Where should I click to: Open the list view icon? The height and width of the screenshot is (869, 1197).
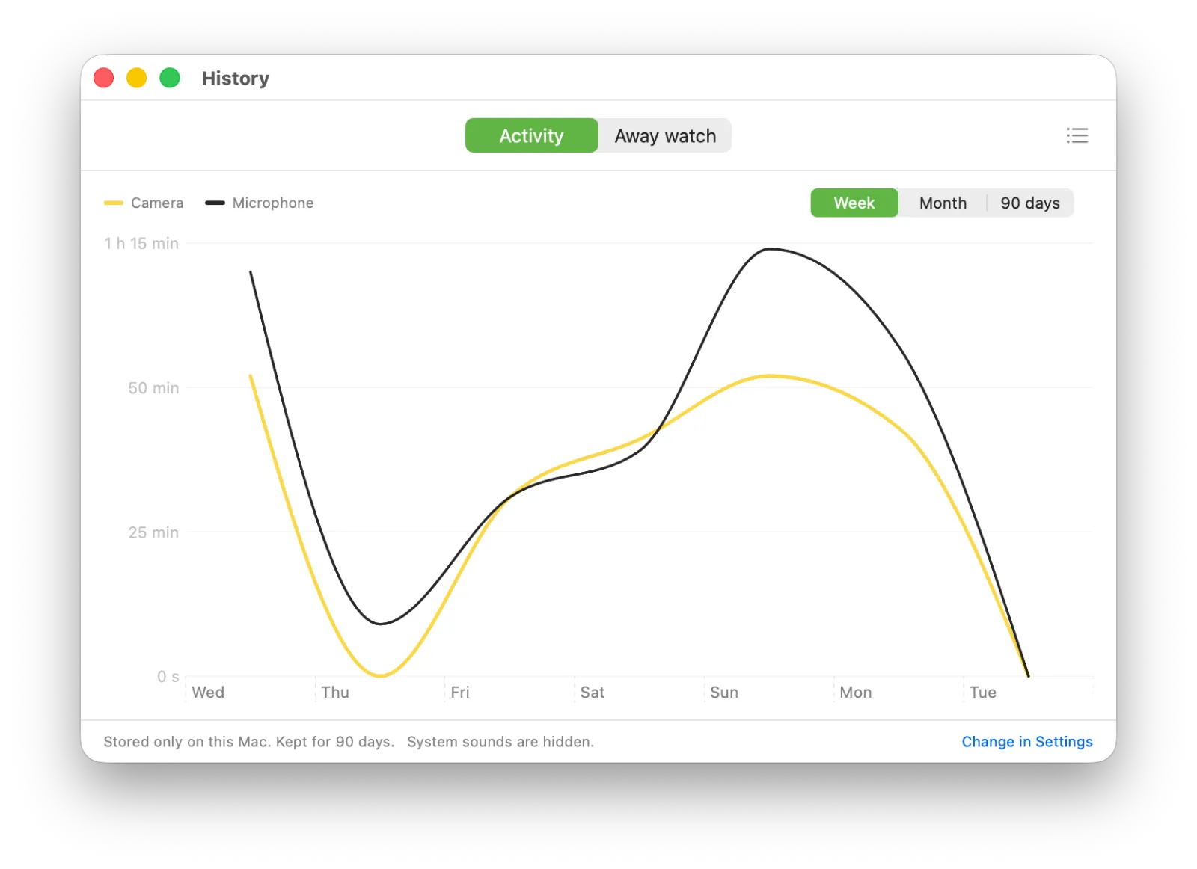coord(1077,135)
